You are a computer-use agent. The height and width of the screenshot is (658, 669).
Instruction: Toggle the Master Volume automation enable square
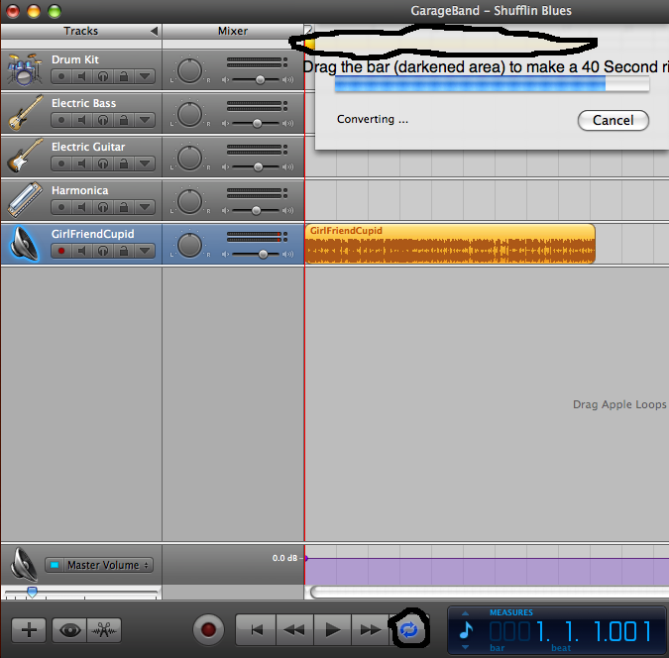tap(55, 565)
